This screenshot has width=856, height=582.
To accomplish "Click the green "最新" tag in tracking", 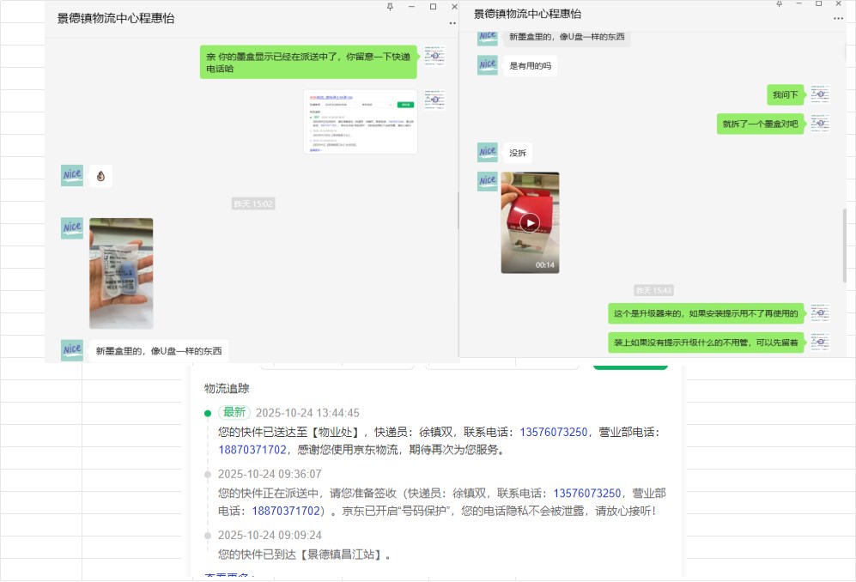I will tap(234, 413).
